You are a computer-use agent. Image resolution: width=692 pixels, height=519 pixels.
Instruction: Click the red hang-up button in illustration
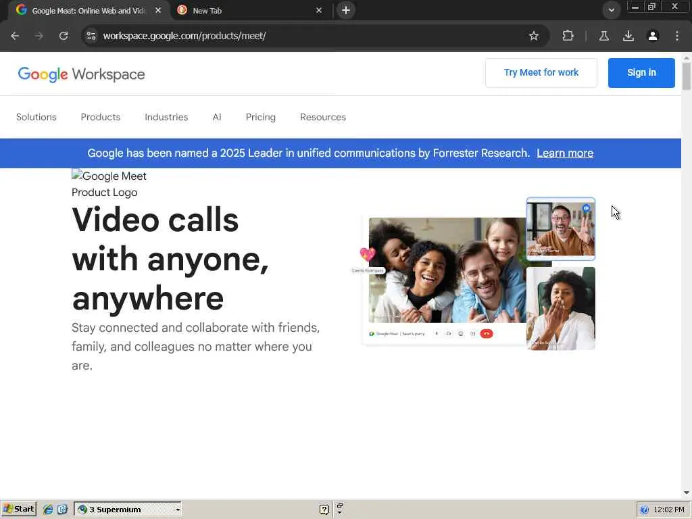coord(487,334)
